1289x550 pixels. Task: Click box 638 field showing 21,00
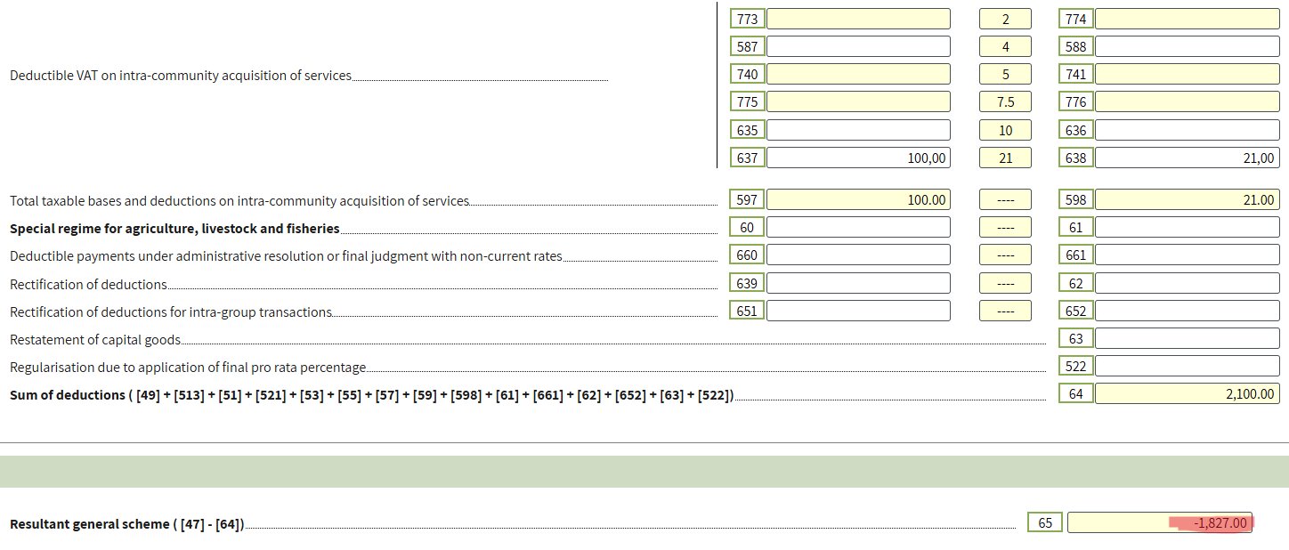pyautogui.click(x=1187, y=158)
